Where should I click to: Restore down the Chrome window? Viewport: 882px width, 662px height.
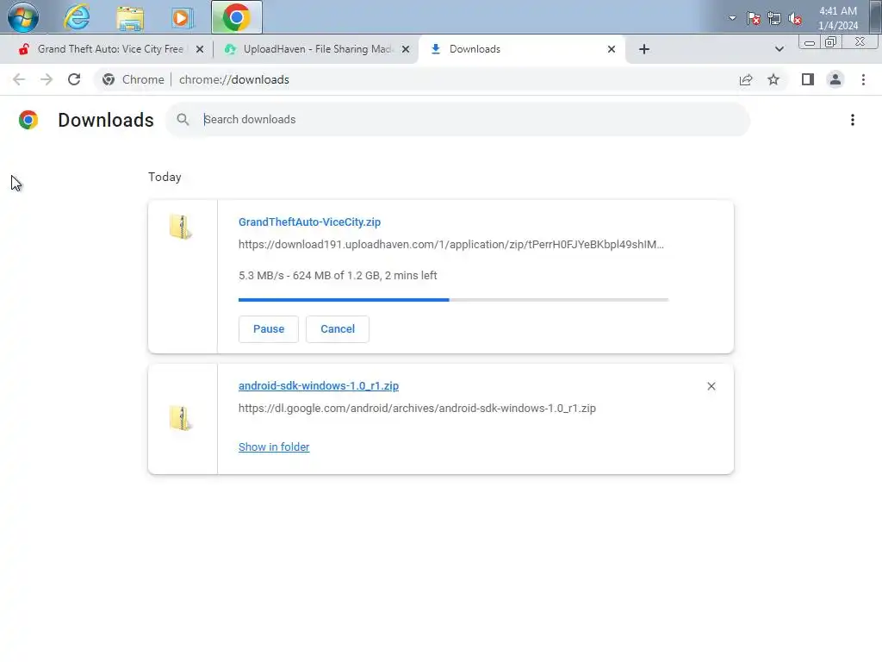coord(830,42)
